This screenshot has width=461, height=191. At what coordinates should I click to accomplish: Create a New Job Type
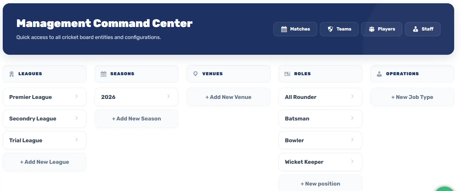pos(412,97)
